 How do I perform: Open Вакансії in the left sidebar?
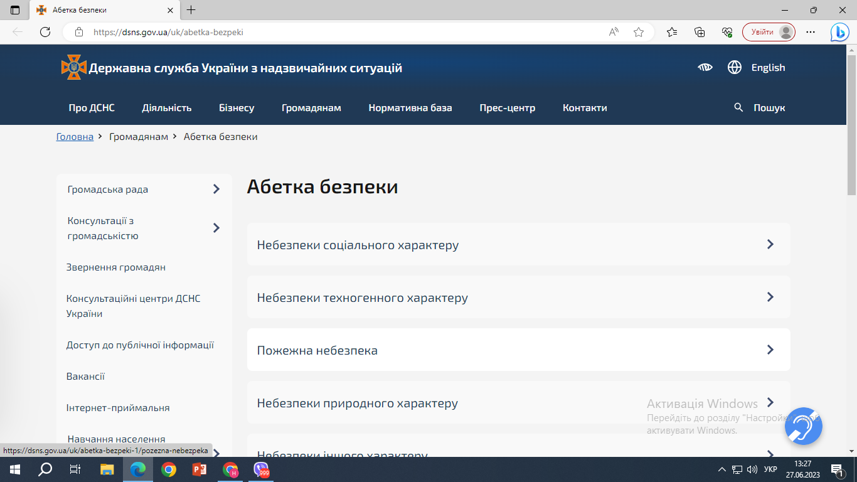[85, 377]
